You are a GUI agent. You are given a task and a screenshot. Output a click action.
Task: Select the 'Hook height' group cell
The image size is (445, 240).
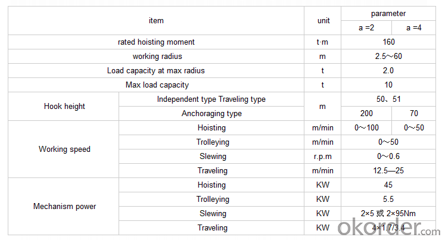pos(64,107)
